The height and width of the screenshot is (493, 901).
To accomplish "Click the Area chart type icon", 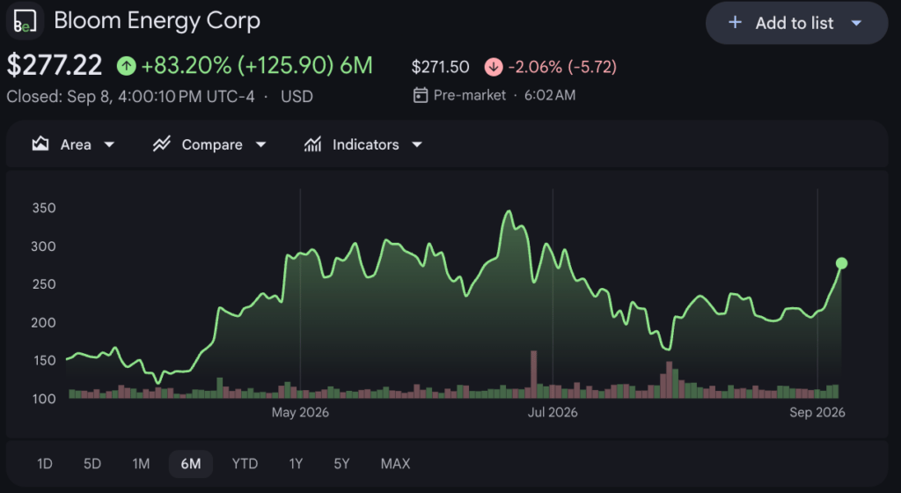I will click(x=40, y=144).
